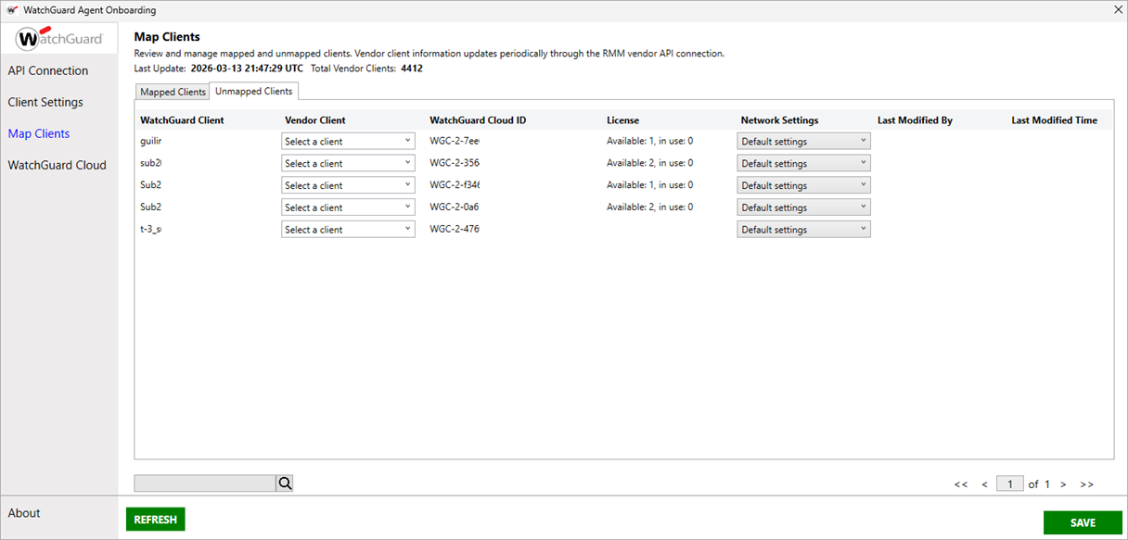1128x540 pixels.
Task: Click the license cell for WGC-2-356 row
Action: coord(650,163)
